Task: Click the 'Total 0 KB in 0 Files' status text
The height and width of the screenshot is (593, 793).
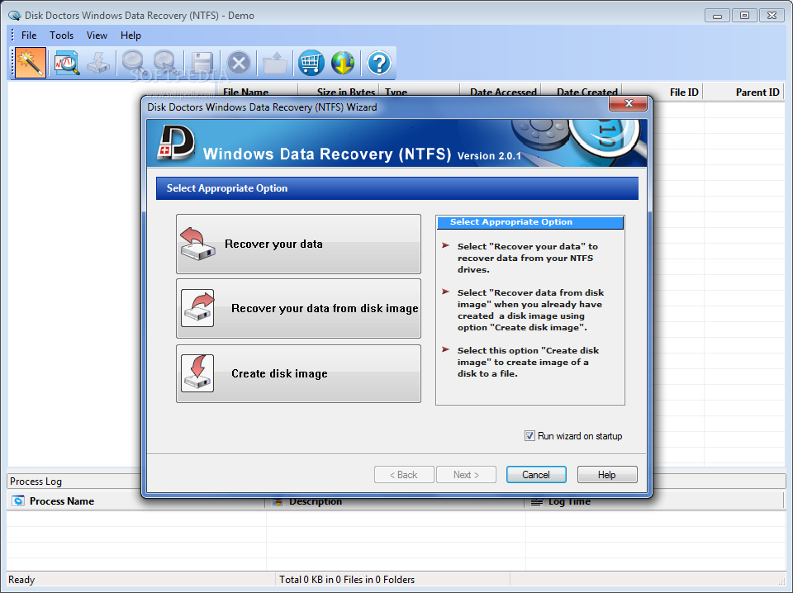Action: (x=347, y=579)
